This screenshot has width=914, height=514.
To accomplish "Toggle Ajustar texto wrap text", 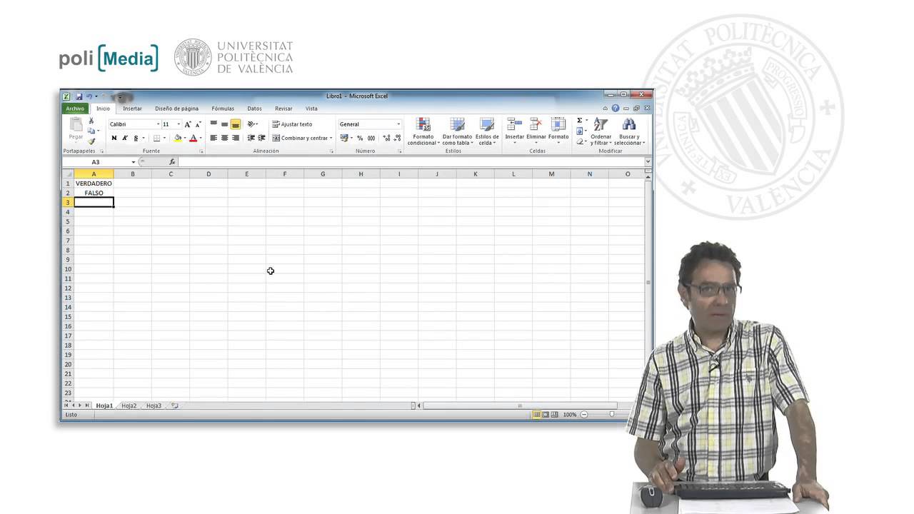I will 292,124.
